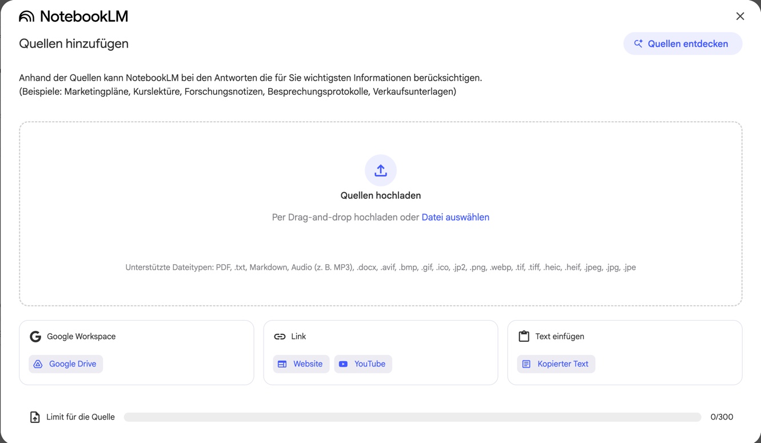
Task: Click the Google G icon
Action: (35, 337)
